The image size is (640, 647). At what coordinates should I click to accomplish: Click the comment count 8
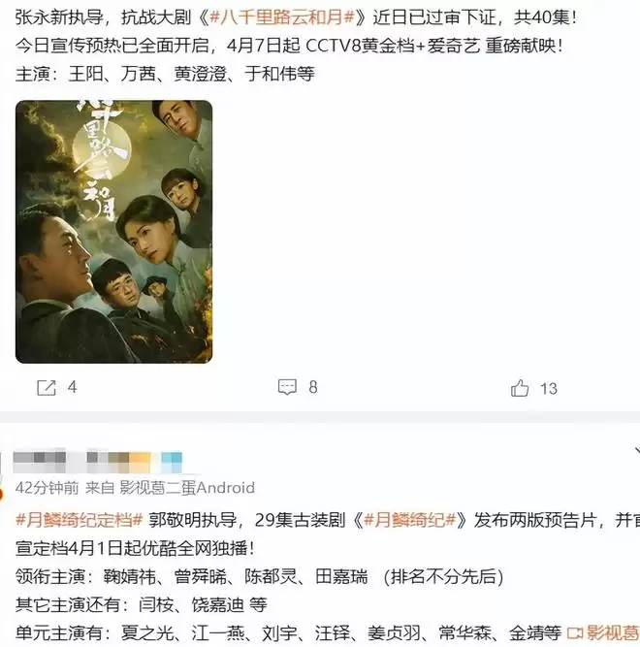313,387
